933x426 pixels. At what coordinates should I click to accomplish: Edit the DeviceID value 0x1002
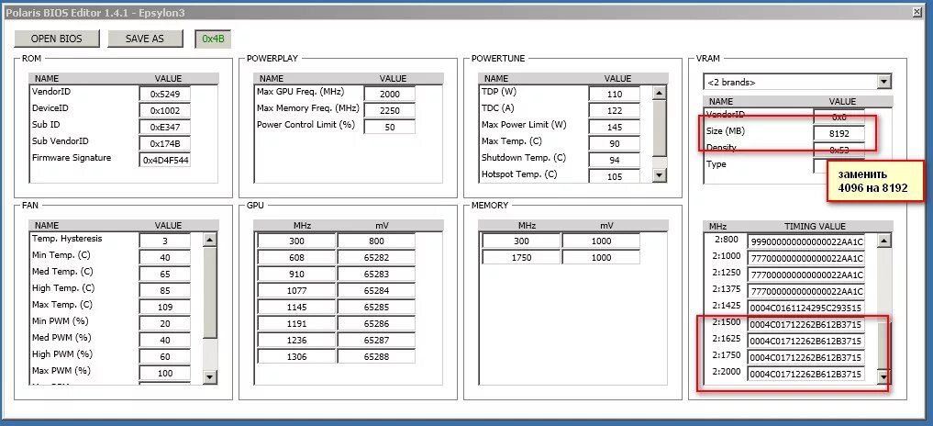click(165, 111)
